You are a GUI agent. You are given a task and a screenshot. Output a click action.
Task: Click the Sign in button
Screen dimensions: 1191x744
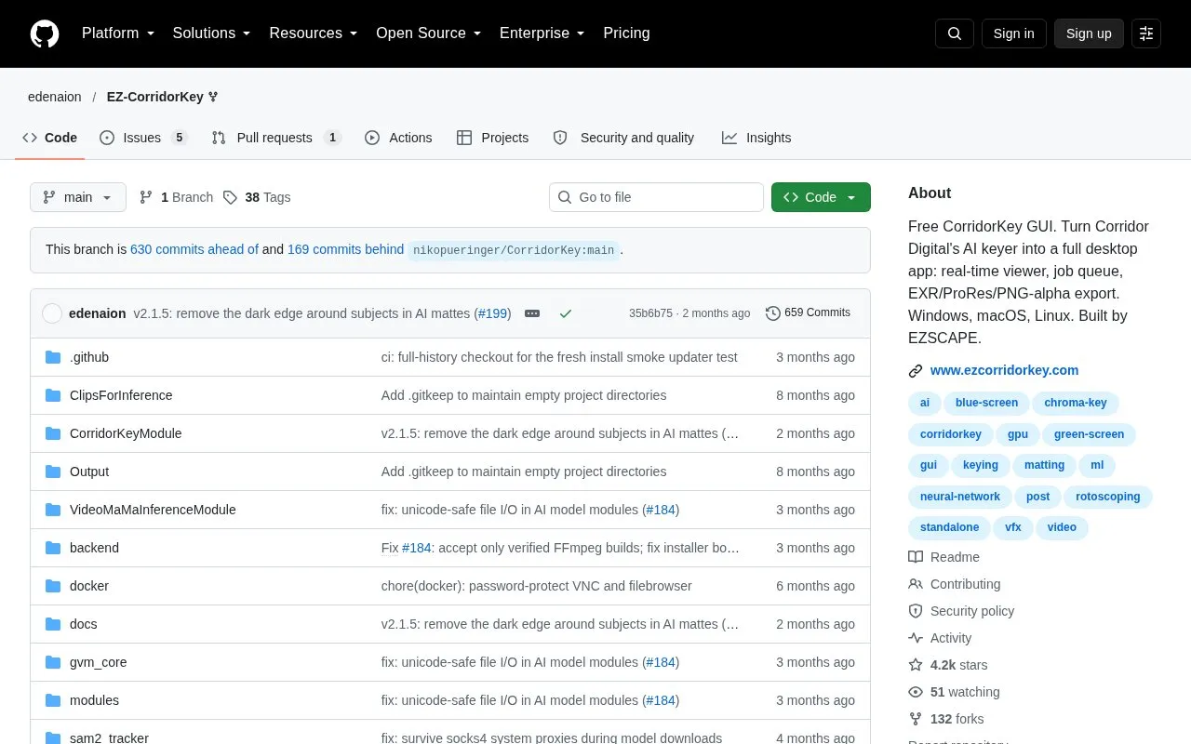point(1013,33)
